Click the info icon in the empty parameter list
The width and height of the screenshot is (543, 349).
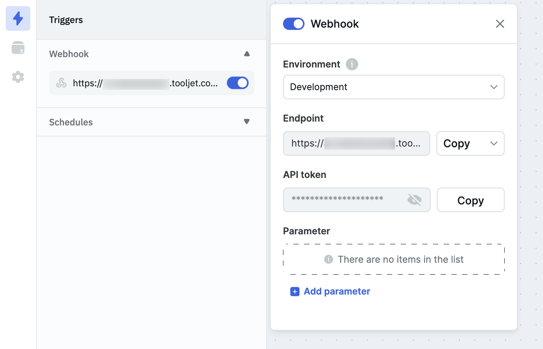pyautogui.click(x=328, y=259)
